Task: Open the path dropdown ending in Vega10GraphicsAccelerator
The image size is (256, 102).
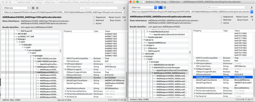Action: [64, 12]
